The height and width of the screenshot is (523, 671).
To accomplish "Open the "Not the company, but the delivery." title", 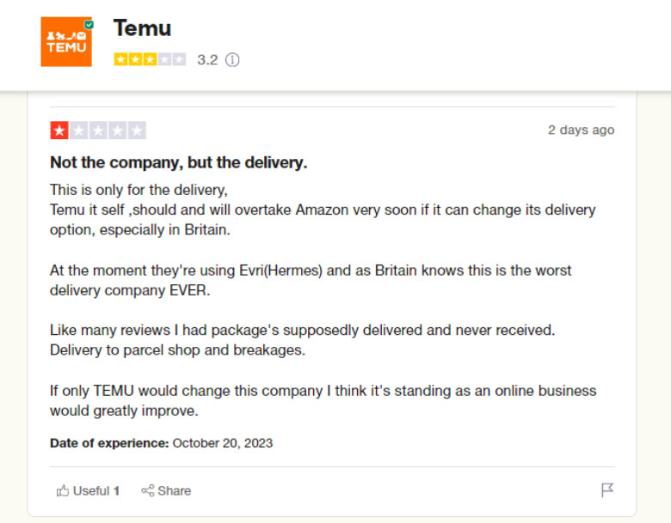I will 178,162.
